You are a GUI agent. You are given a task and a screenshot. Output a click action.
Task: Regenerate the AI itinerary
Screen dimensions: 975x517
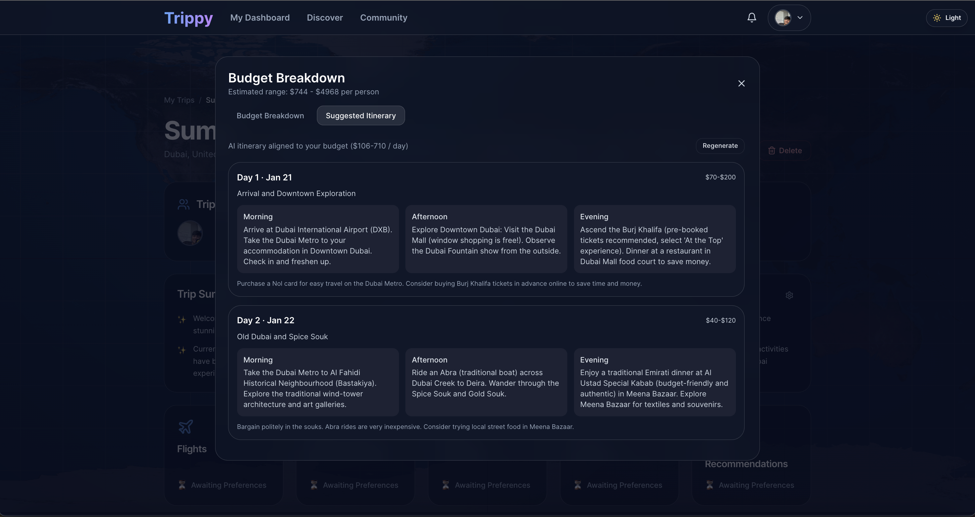(x=720, y=146)
